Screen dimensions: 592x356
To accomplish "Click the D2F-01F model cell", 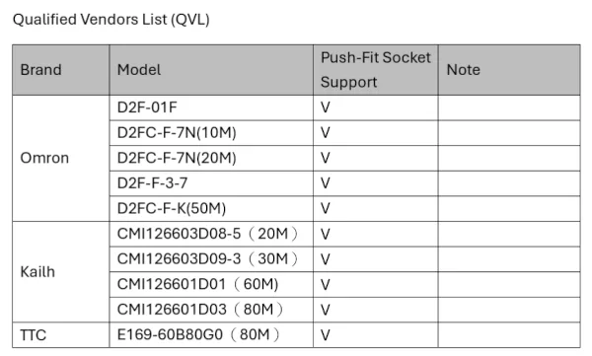I will click(x=211, y=107).
